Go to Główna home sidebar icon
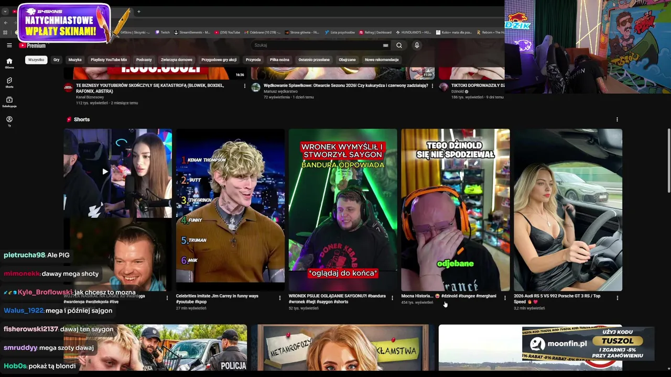 (9, 63)
